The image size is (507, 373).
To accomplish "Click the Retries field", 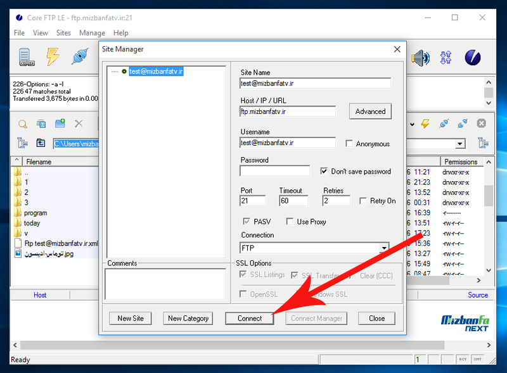I will [337, 201].
